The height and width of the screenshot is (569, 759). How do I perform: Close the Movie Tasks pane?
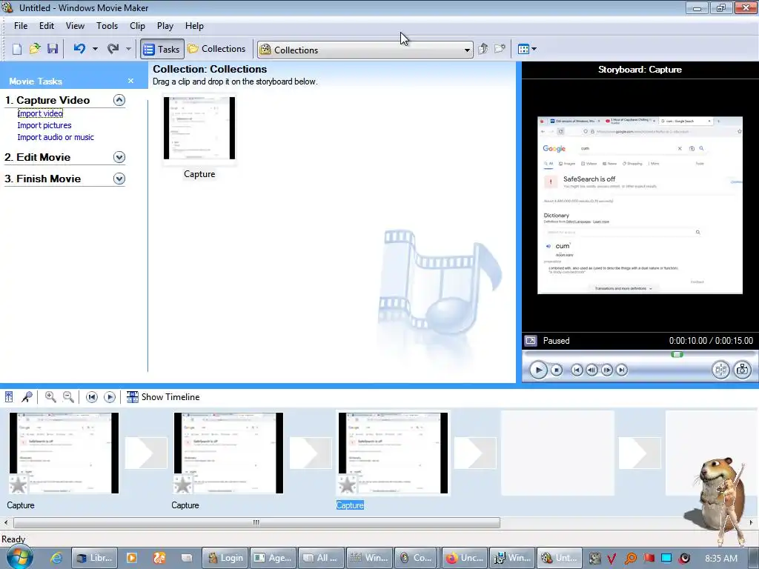coord(130,81)
